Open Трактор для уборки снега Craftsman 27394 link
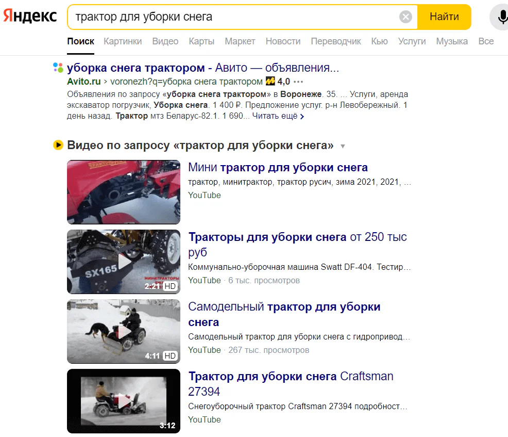508x437 pixels. (291, 384)
